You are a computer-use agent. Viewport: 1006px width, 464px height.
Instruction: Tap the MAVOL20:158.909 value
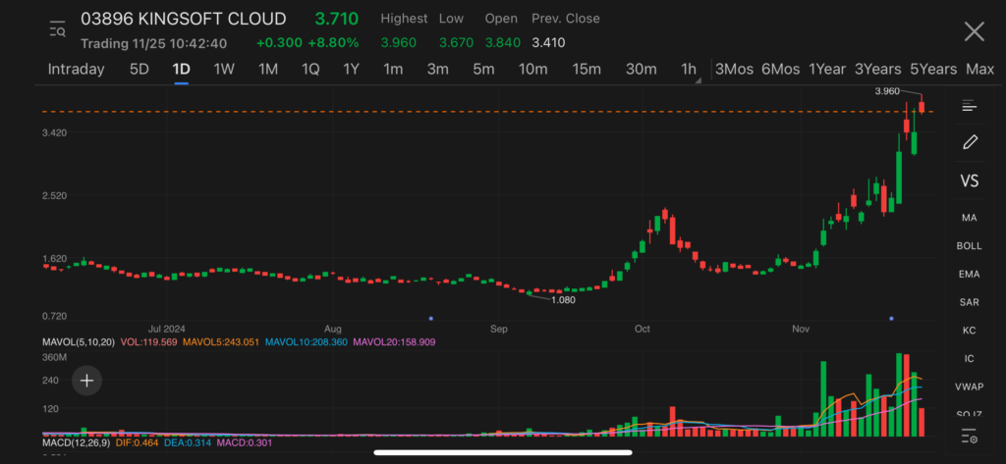pos(393,342)
